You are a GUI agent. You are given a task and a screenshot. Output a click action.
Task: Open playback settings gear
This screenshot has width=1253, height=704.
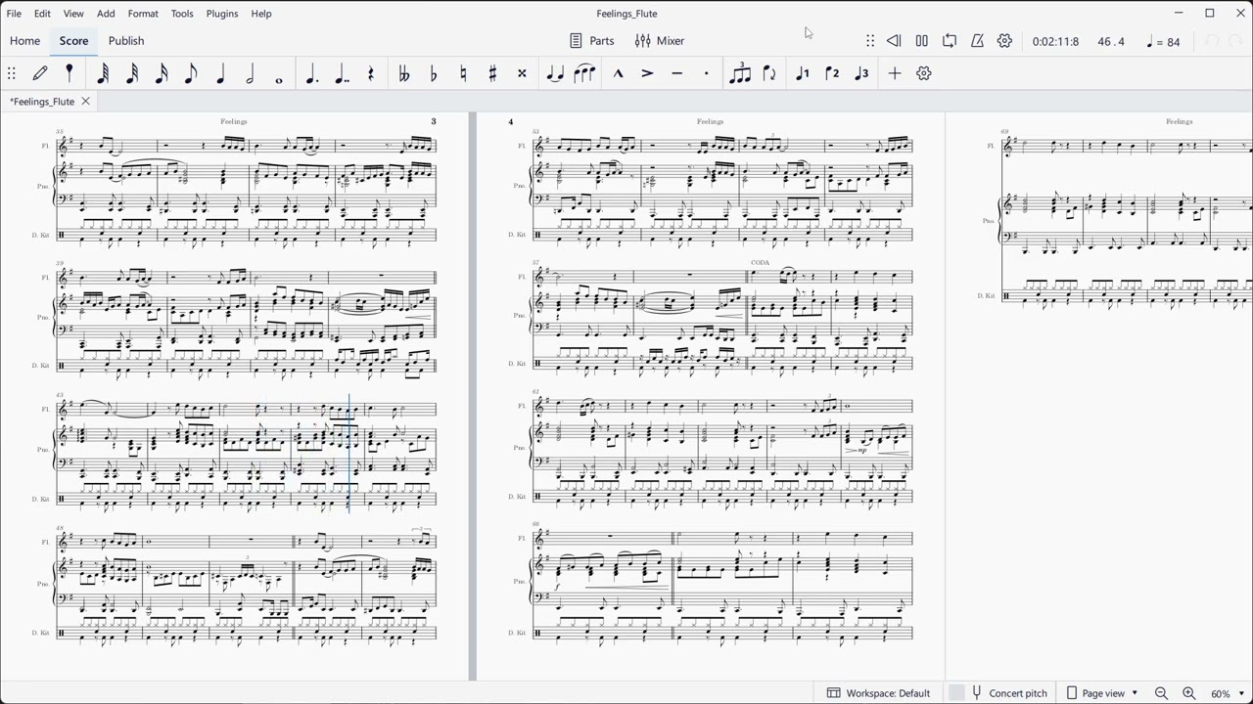point(1004,41)
